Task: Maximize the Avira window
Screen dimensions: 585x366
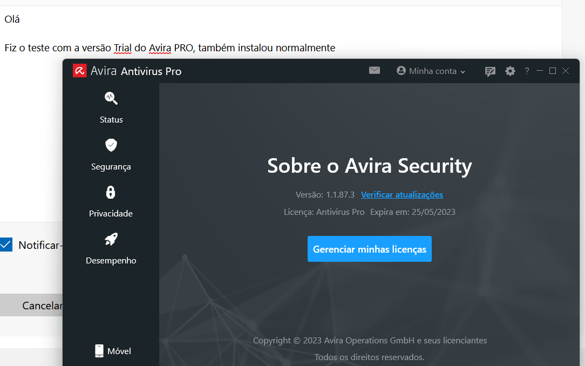Action: tap(553, 71)
